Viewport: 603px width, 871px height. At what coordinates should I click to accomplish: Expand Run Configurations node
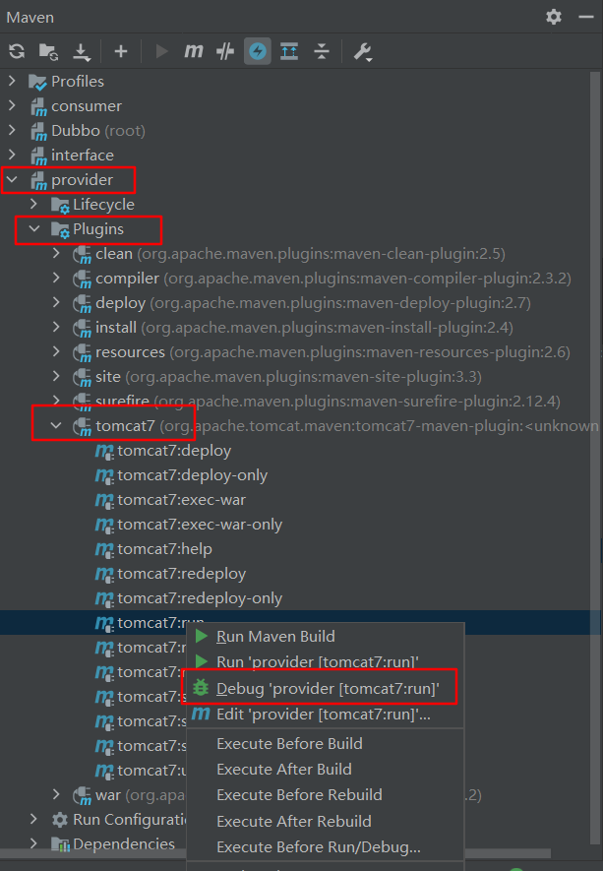tap(33, 819)
